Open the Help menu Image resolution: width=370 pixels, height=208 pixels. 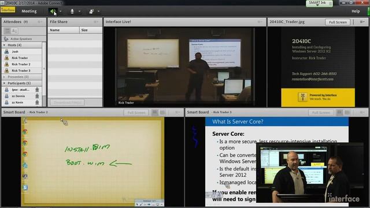(356, 11)
